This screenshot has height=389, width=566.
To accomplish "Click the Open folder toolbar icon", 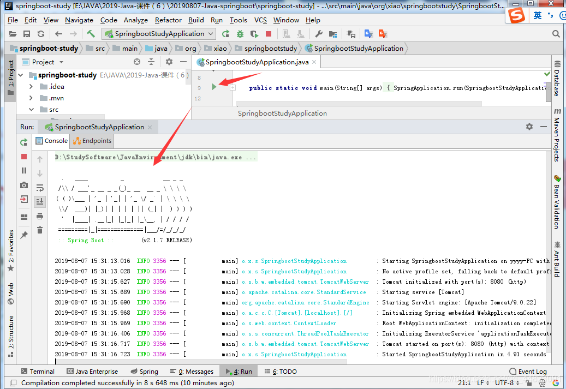I will point(13,34).
